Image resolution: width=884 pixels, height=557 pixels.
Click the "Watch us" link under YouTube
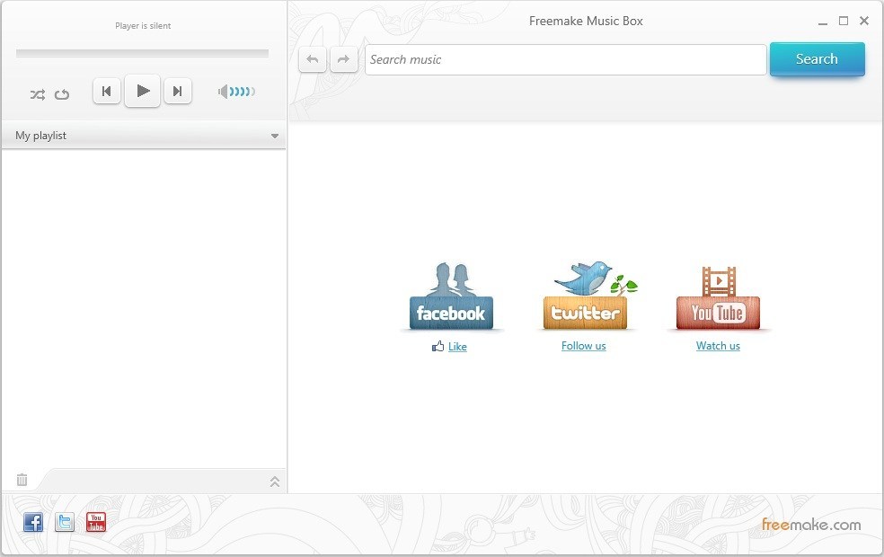[717, 346]
